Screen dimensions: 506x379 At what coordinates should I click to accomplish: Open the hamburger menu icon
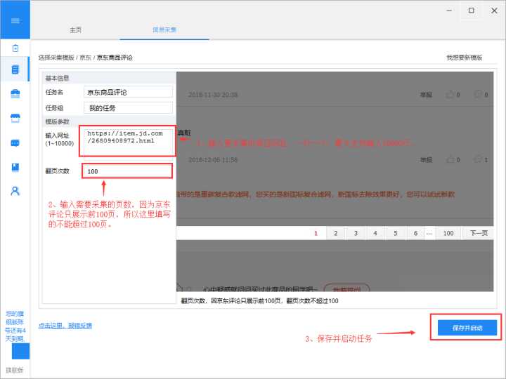pyautogui.click(x=15, y=21)
